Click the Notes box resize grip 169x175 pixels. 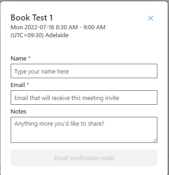(x=155, y=140)
